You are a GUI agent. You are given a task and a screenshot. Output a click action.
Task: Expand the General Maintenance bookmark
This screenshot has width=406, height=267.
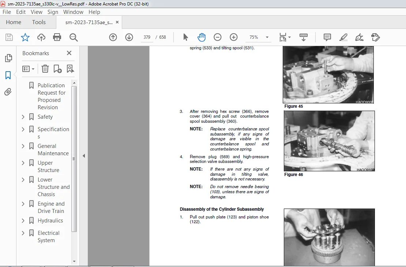[x=23, y=146]
